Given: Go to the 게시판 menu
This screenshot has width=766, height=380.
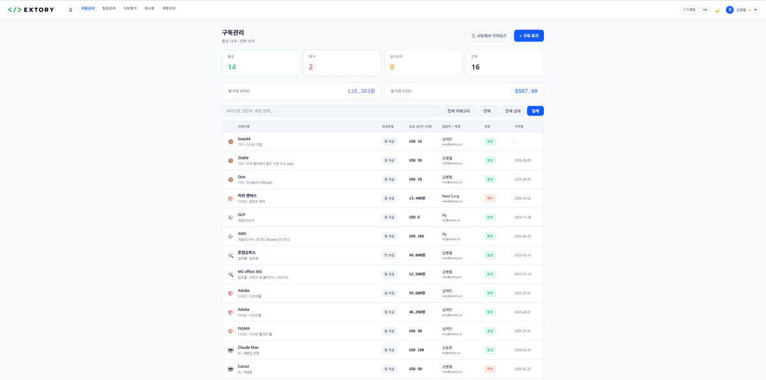Looking at the screenshot, I should pyautogui.click(x=149, y=9).
